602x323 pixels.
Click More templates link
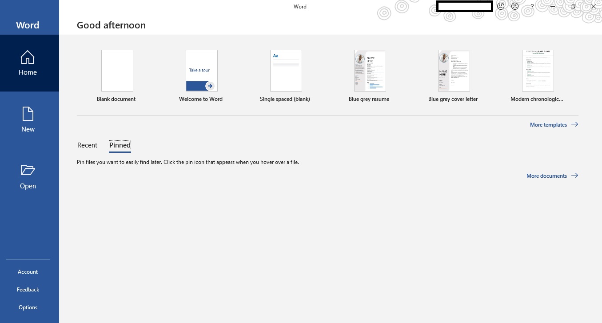554,125
